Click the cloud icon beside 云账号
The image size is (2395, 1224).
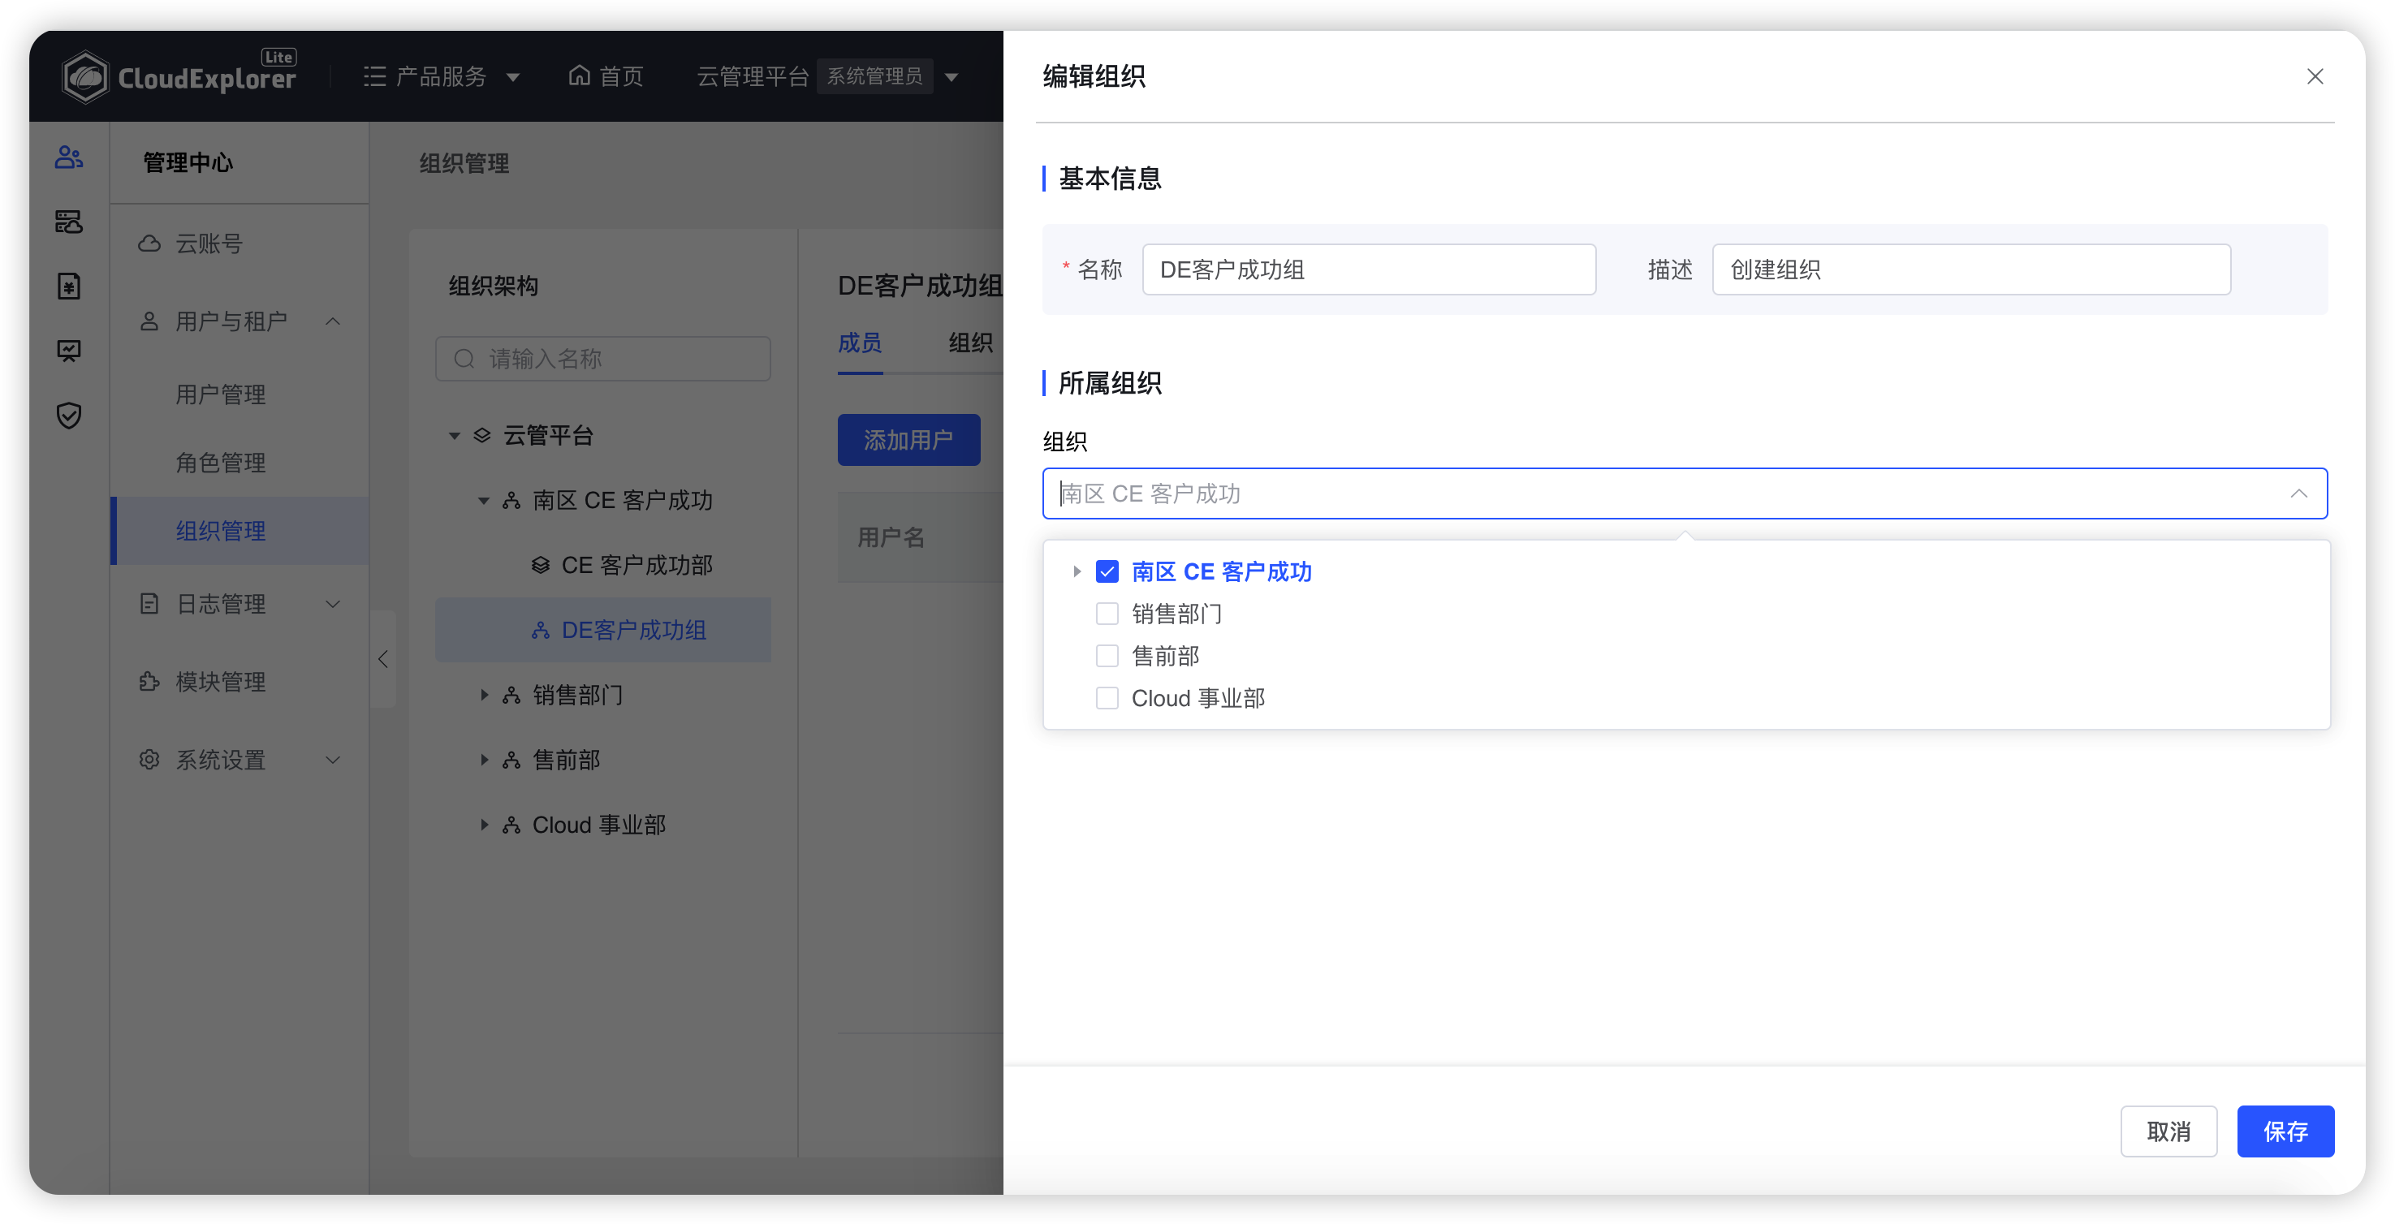pos(149,244)
